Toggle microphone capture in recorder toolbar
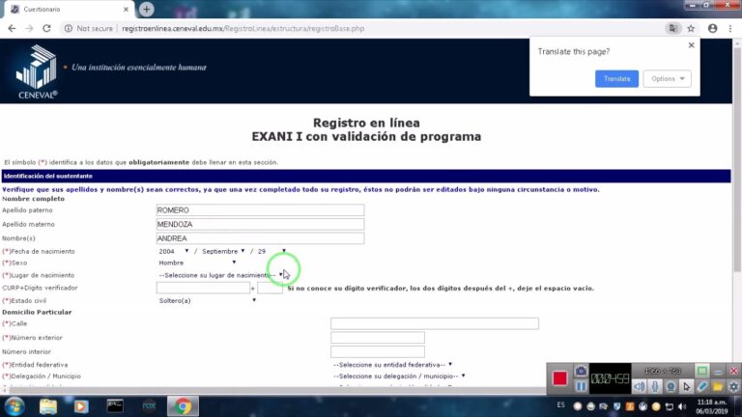742x417 pixels. (x=655, y=387)
